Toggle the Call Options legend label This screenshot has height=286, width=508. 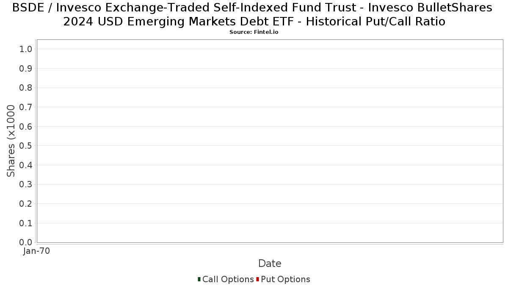point(228,280)
